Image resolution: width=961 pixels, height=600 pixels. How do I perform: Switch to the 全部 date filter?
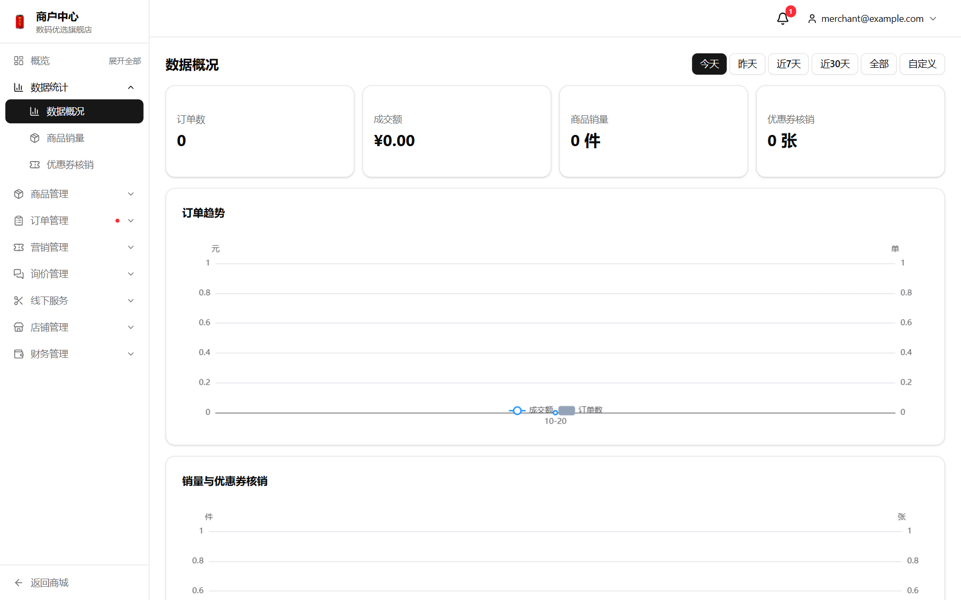(x=879, y=64)
